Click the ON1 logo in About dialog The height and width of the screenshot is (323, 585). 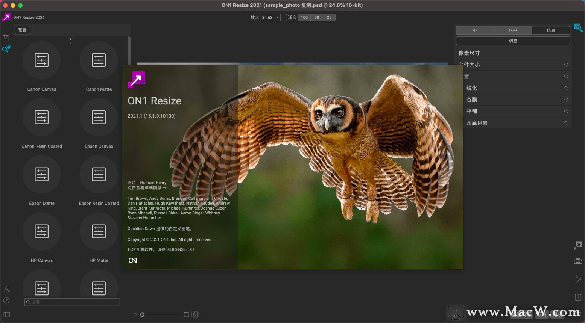pos(133,260)
